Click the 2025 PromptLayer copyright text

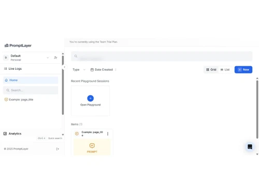16,149
